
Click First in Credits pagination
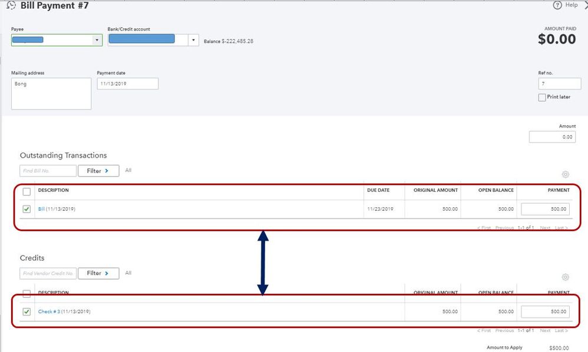pos(484,330)
